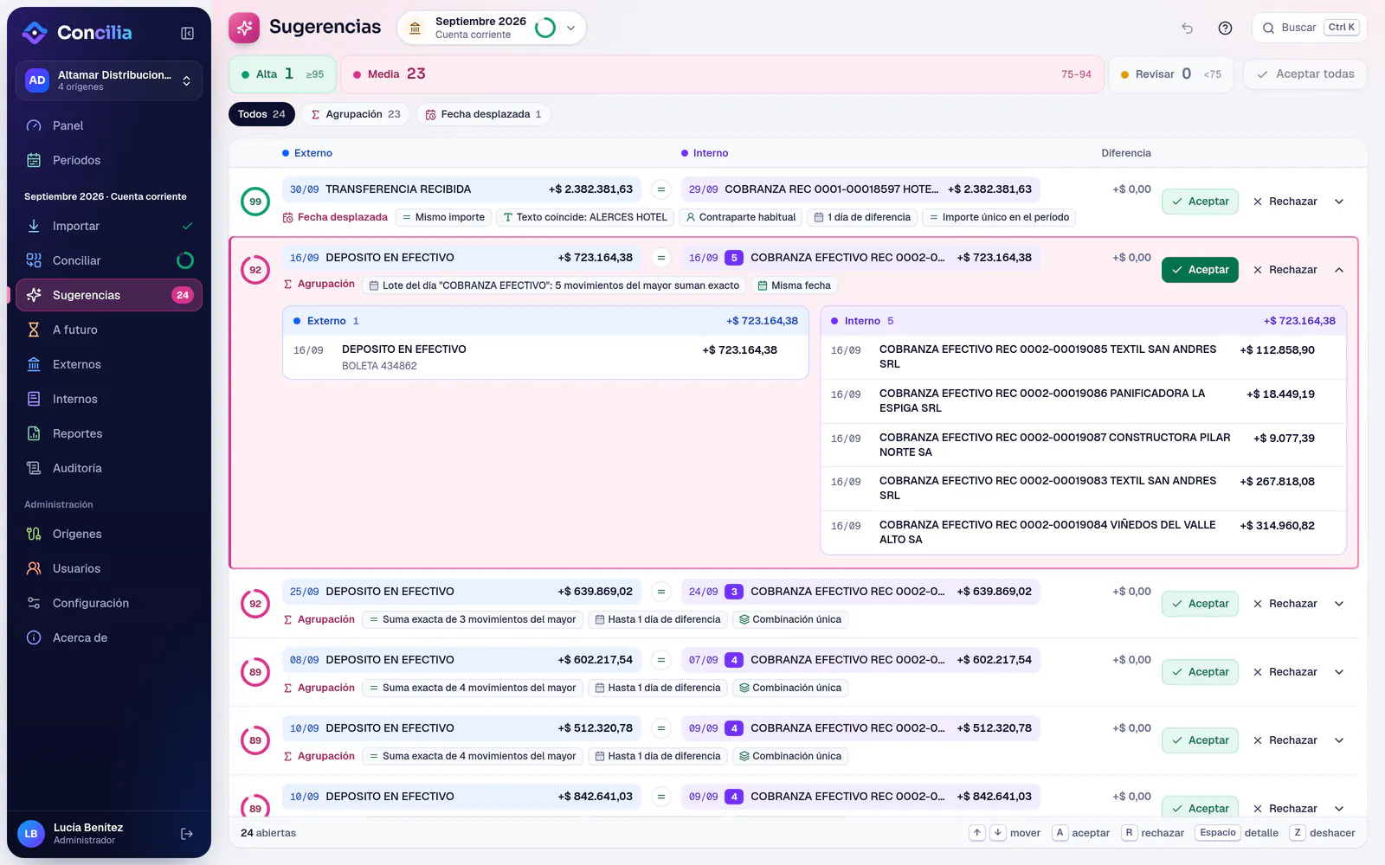Accept the +$ 723.164,38 deposit suggestion
The width and height of the screenshot is (1385, 865).
[x=1200, y=270]
